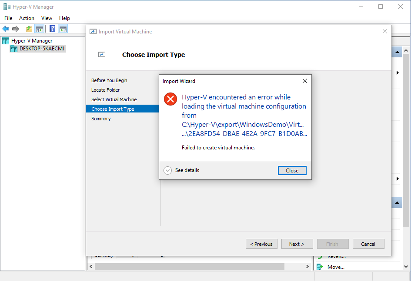Open Help via blue question mark icon

(x=53, y=29)
